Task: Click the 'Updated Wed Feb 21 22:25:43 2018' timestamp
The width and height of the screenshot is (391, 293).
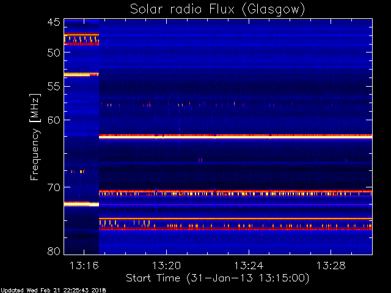Action: pos(53,291)
